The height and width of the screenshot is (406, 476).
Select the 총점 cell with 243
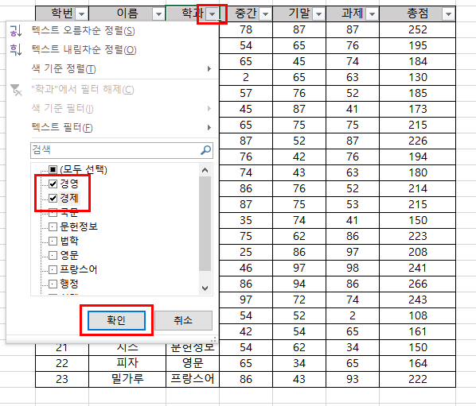pos(417,300)
